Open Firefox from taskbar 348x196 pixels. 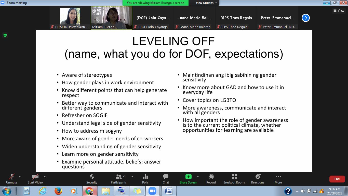(58, 191)
